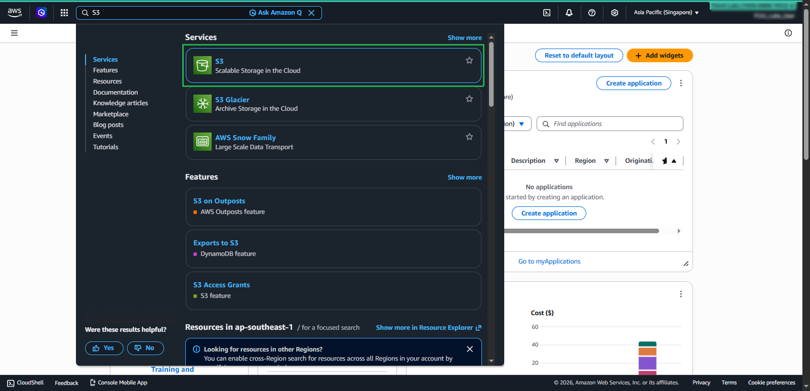Click the AWS logo home icon
The width and height of the screenshot is (810, 391).
click(15, 13)
